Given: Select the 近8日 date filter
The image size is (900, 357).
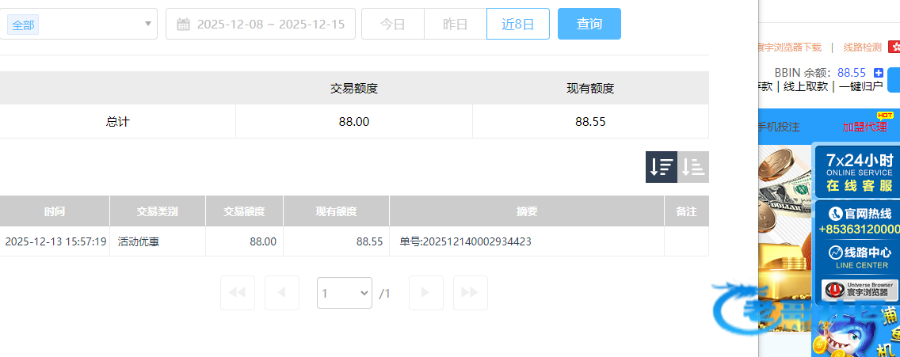Looking at the screenshot, I should click(x=517, y=25).
